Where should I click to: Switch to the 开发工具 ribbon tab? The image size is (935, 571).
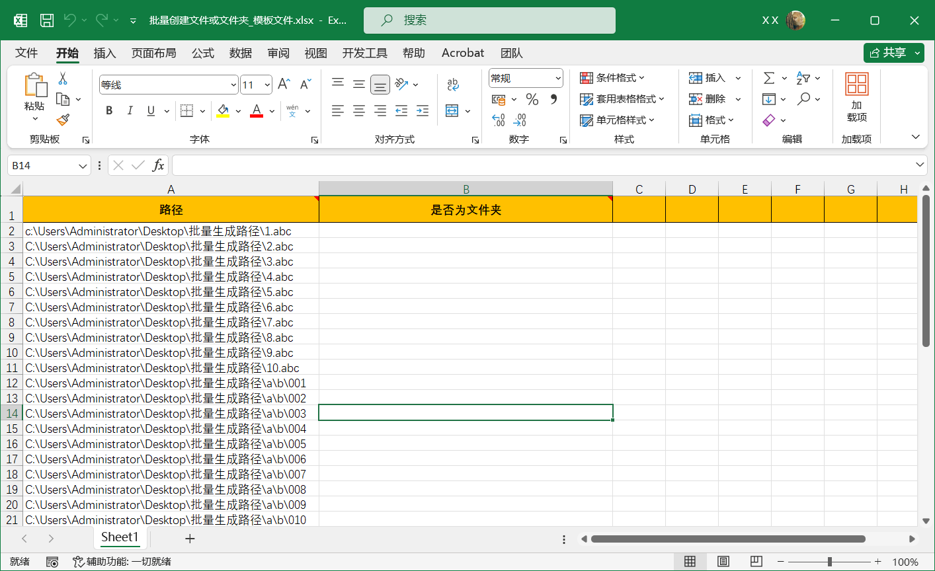click(365, 53)
